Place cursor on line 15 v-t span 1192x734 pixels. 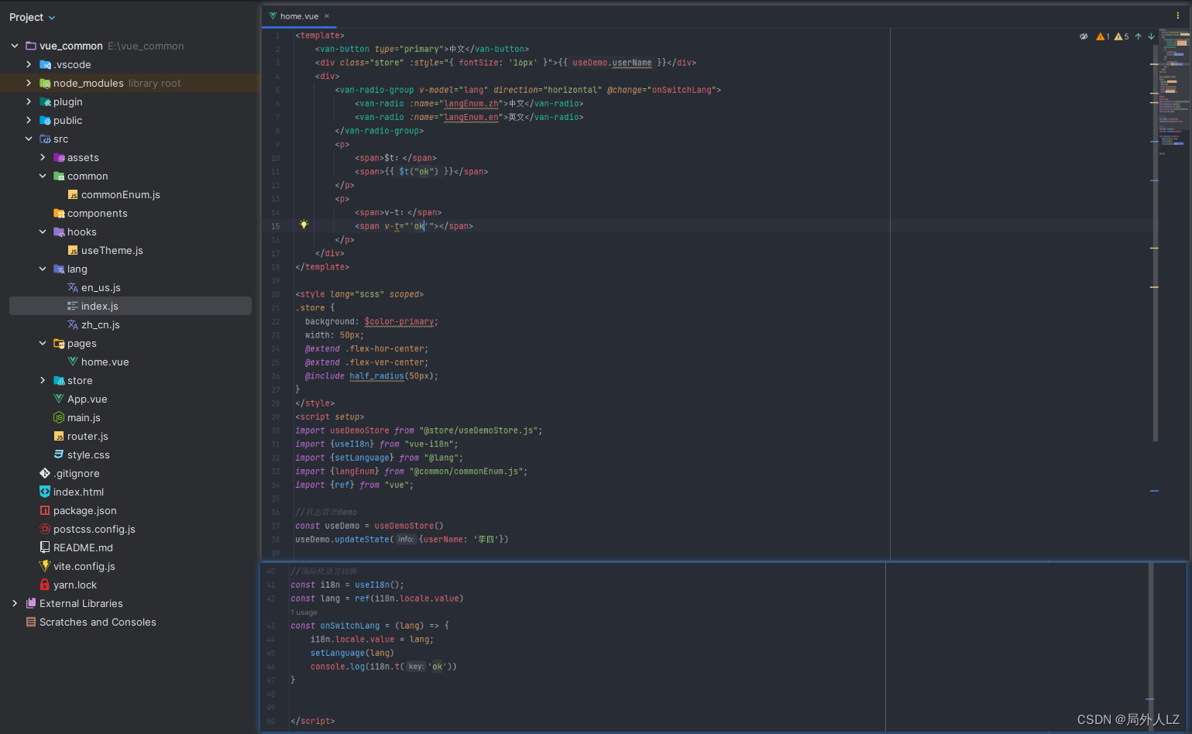click(x=414, y=226)
